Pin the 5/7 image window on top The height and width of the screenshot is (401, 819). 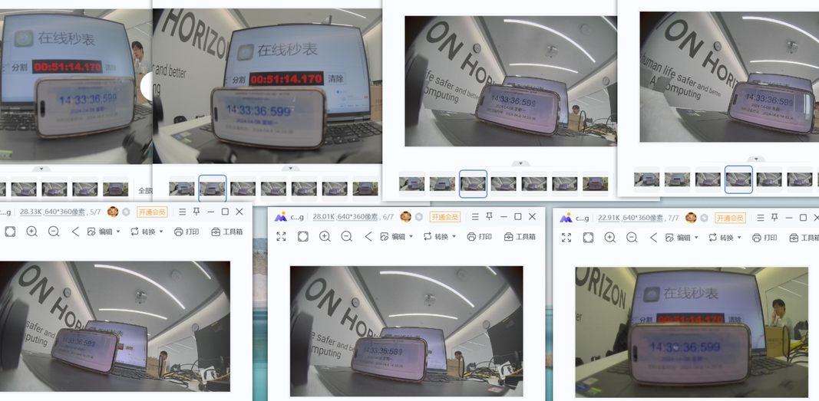click(x=196, y=212)
